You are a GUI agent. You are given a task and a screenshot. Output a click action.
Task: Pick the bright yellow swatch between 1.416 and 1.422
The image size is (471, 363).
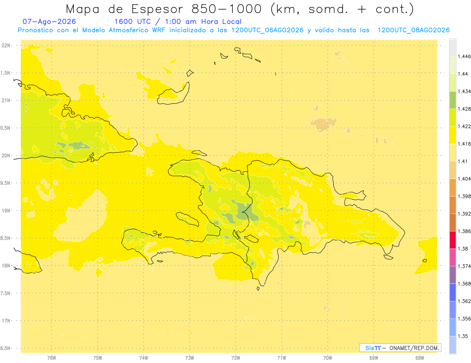coord(453,135)
